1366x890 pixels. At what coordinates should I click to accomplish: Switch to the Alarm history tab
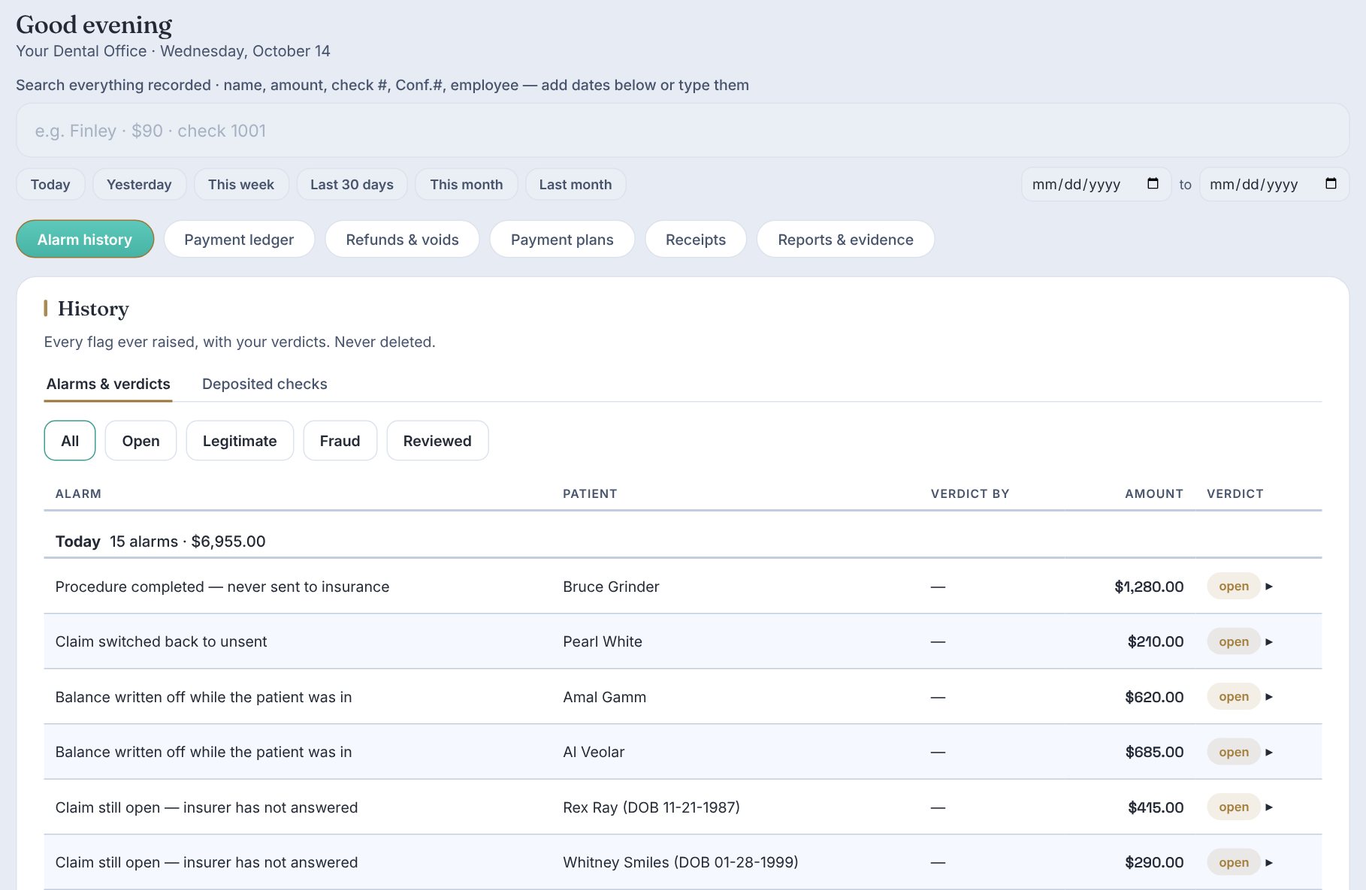[x=85, y=240]
